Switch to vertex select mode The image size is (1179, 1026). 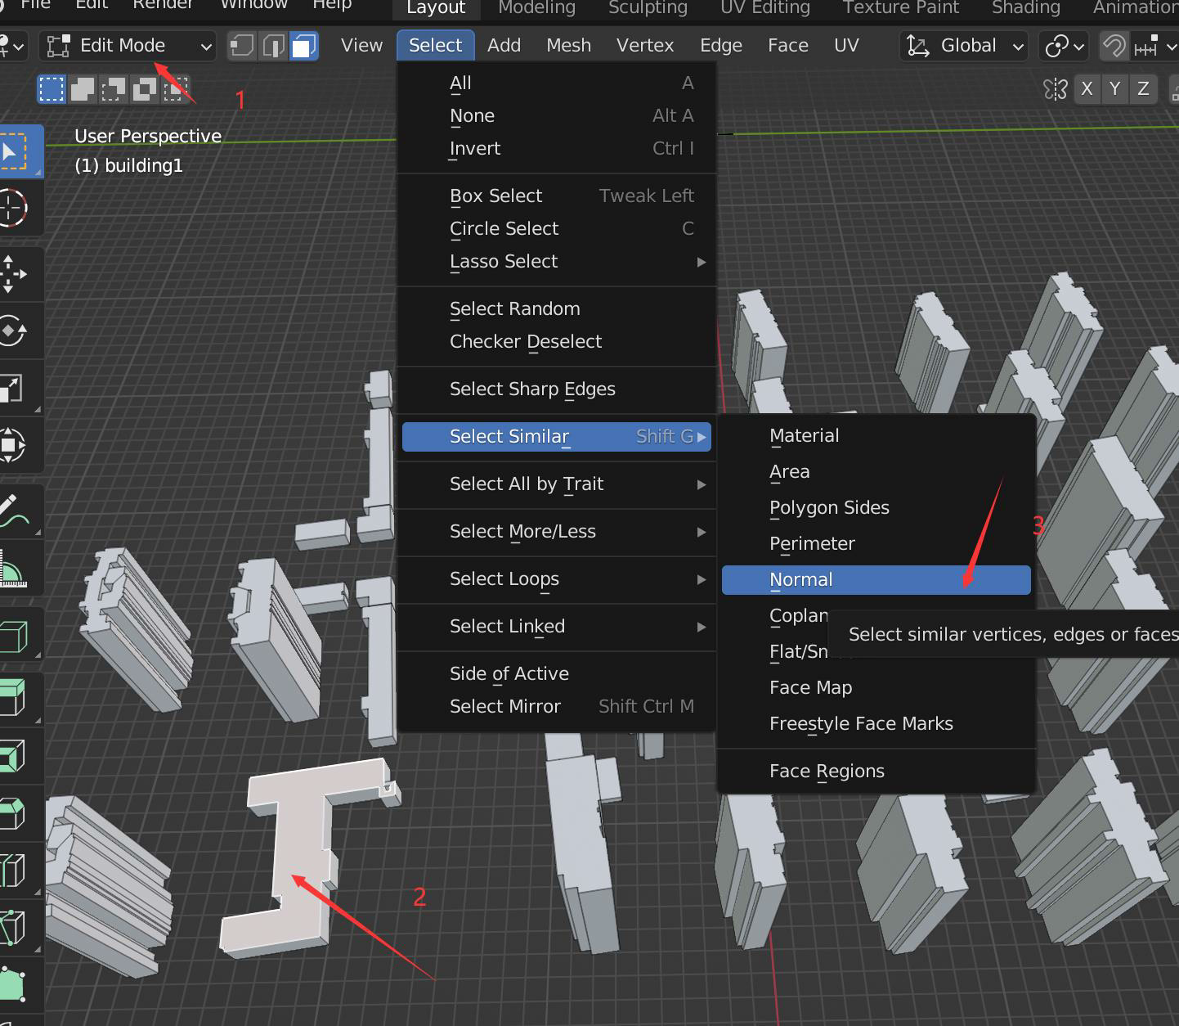point(242,46)
